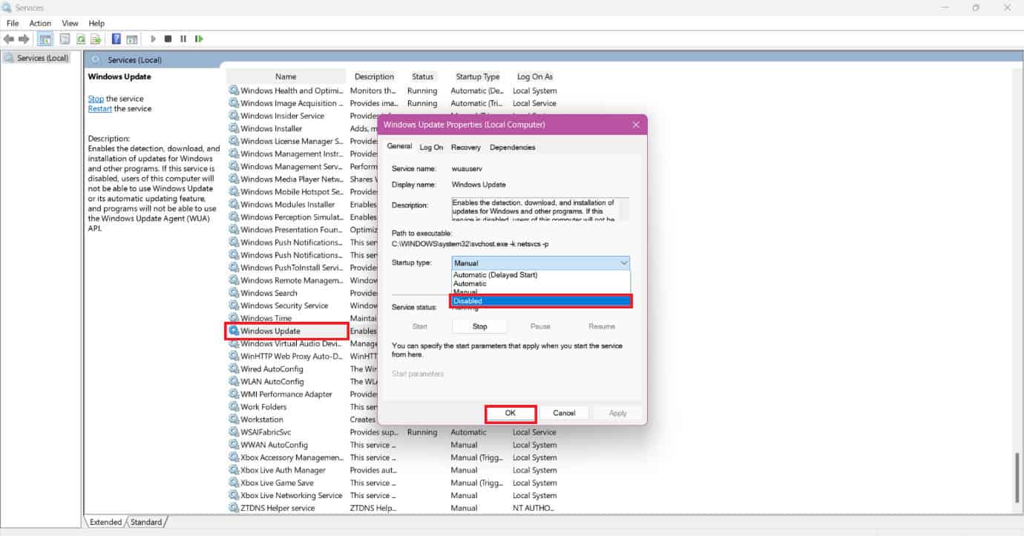Click the Stop Service square icon in toolbar
This screenshot has width=1024, height=536.
pos(168,39)
